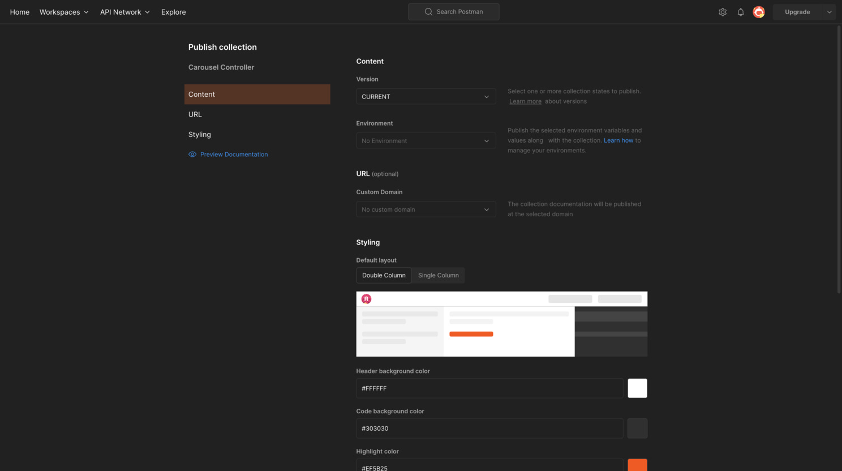Click the white header background color swatch
This screenshot has width=842, height=471.
(637, 388)
